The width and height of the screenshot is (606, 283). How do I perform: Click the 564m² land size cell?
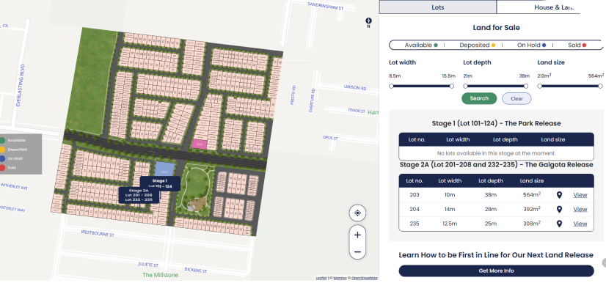point(532,195)
